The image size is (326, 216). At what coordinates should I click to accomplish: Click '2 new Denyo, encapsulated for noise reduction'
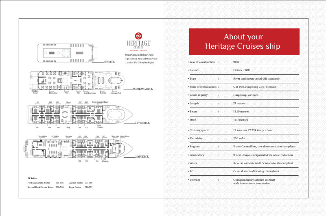pos(263,155)
